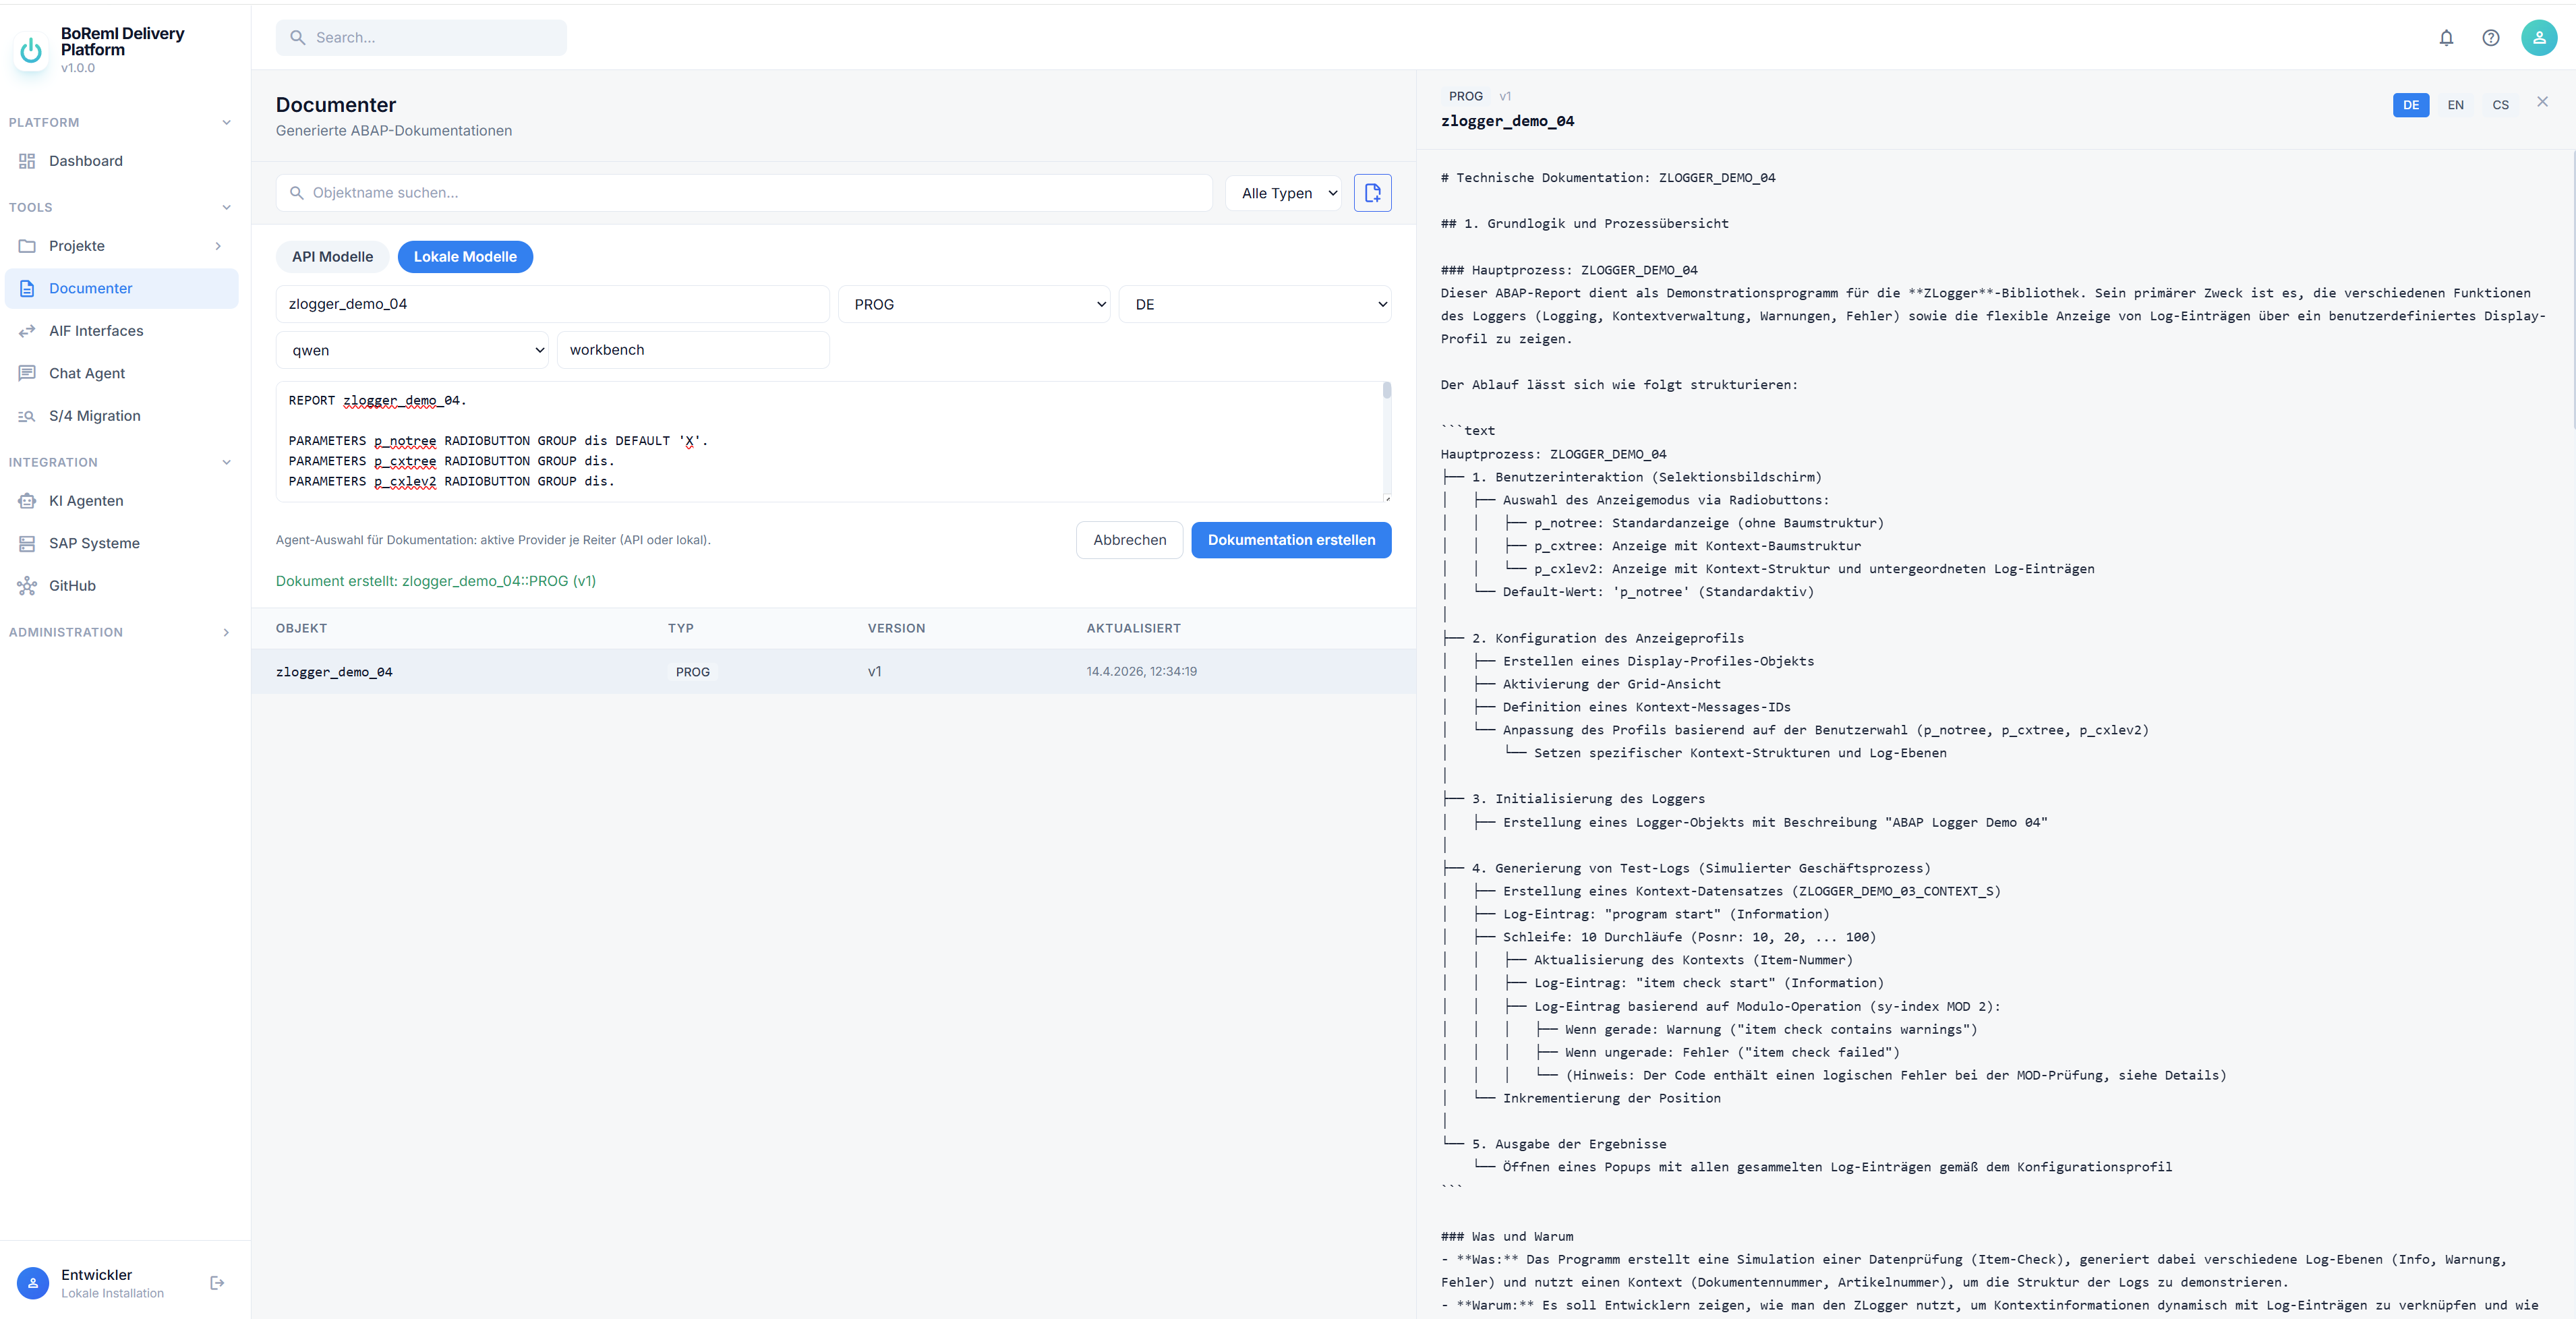Click the OBJEKT column header
This screenshot has height=1319, width=2576.
coord(301,629)
